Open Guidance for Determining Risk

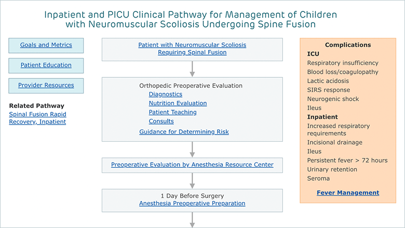click(184, 132)
